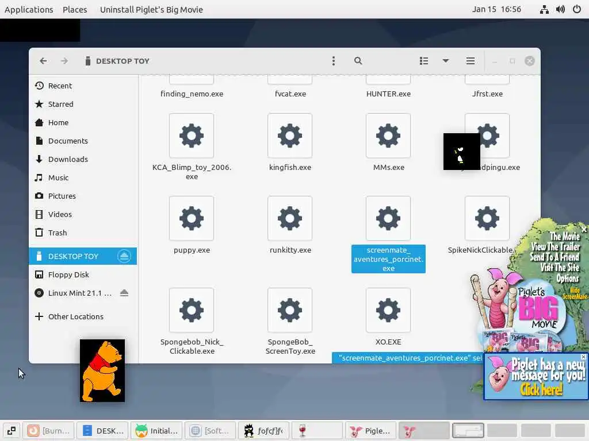This screenshot has width=589, height=441.
Task: Switch to the Pigle... taskbar window
Action: click(x=370, y=431)
